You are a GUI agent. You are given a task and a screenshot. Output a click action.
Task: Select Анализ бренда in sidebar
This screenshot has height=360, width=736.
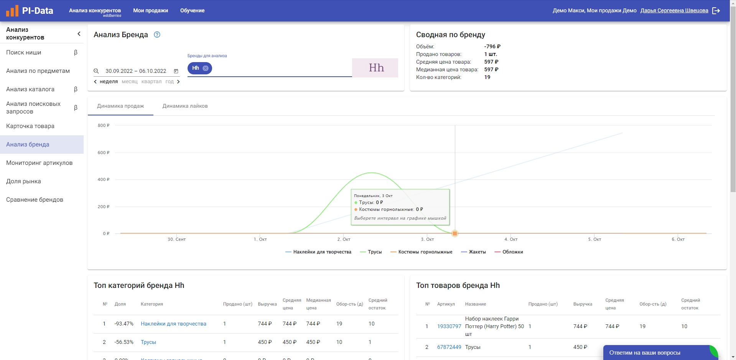tap(42, 145)
